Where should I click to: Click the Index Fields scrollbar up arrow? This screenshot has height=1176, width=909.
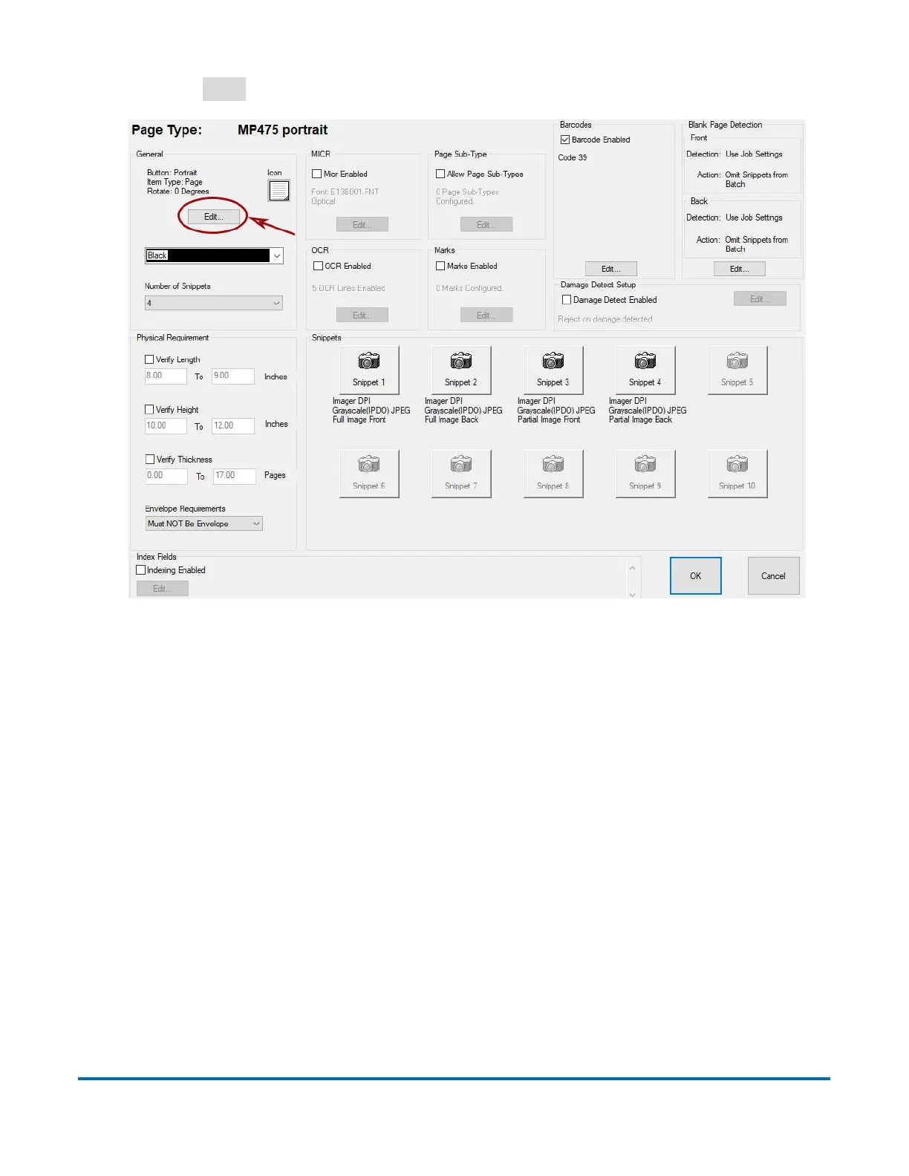pos(633,568)
